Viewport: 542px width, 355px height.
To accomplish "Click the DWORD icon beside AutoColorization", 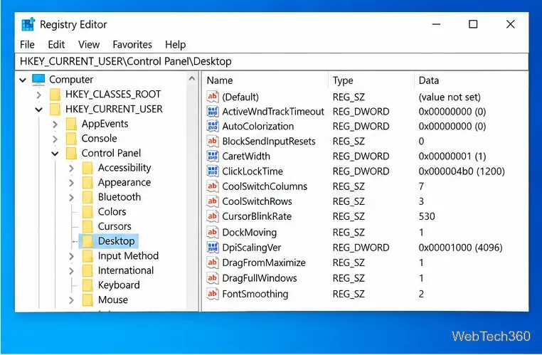I will coord(213,126).
